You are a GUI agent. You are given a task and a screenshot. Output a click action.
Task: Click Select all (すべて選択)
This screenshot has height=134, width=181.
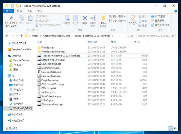pos(158,17)
